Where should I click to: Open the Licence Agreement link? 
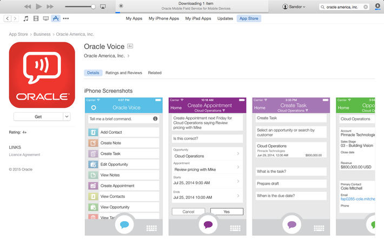[24, 155]
